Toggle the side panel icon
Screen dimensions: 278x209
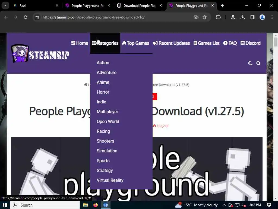[x=252, y=17]
